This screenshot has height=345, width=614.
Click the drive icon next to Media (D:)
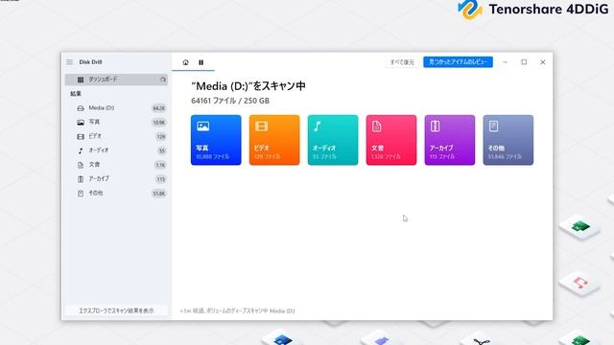tap(81, 108)
